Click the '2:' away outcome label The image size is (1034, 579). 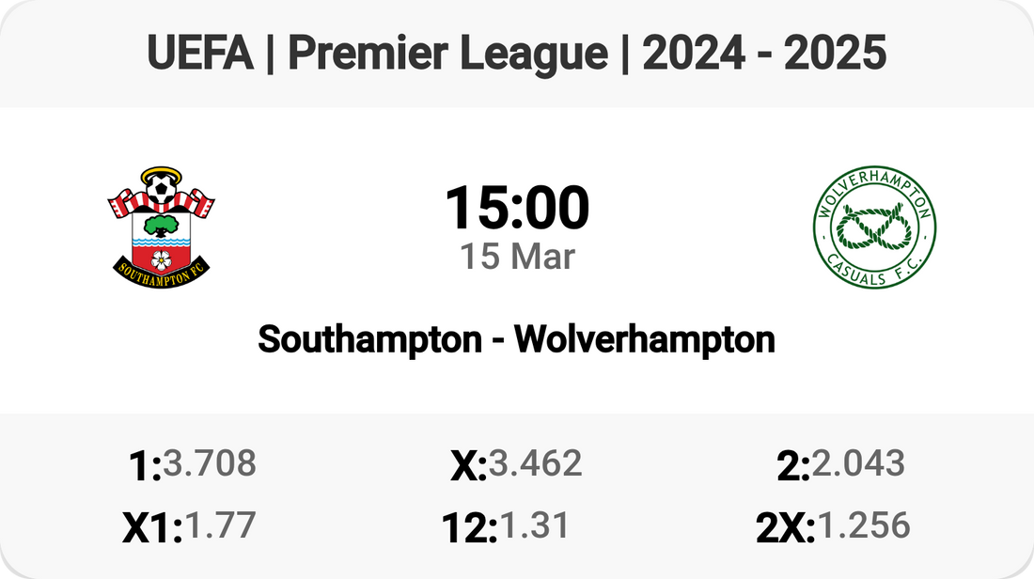pos(793,466)
